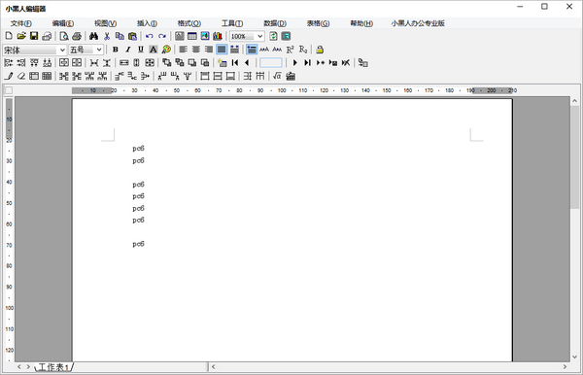
Task: Expand the 100% zoom dropdown
Action: (247, 36)
